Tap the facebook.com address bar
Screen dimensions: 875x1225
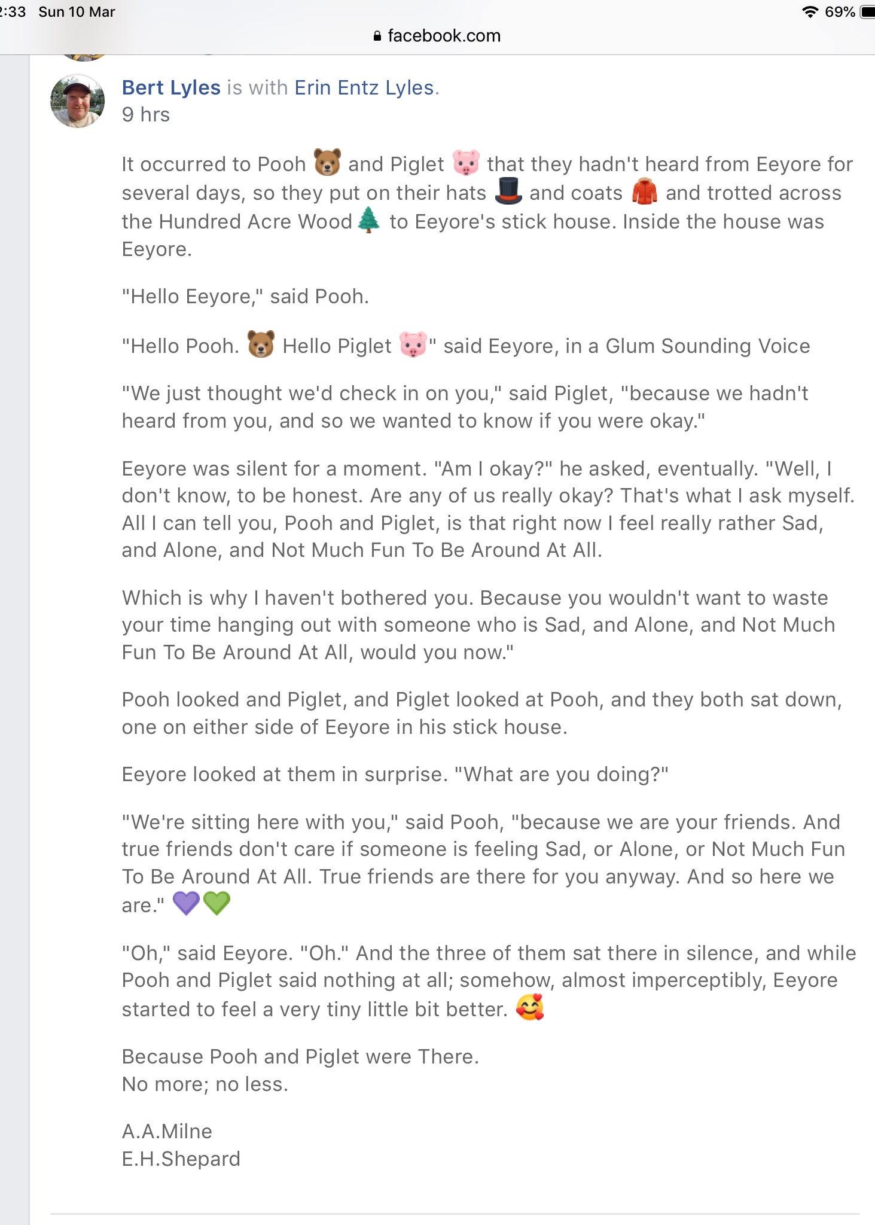437,36
